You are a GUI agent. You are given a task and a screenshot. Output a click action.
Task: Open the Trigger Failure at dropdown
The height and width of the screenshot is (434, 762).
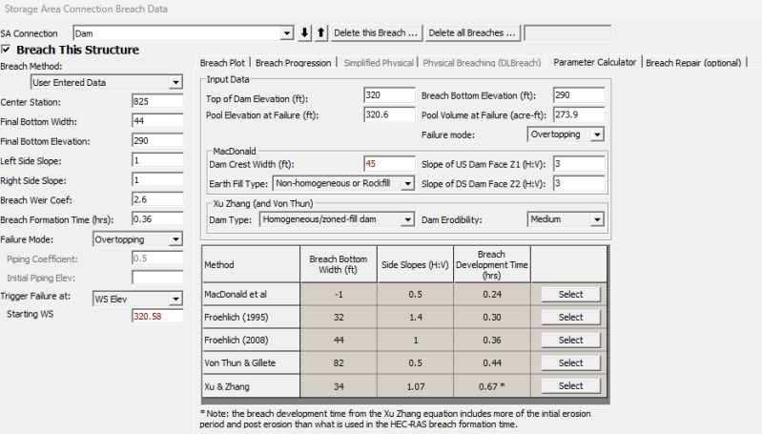coord(175,298)
